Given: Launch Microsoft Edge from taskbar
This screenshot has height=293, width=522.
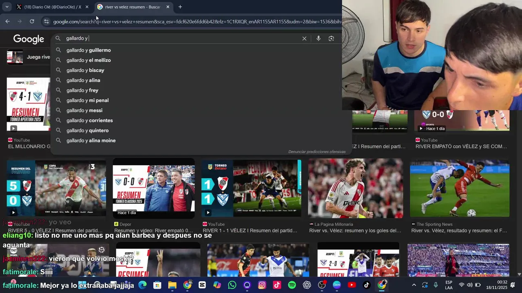Looking at the screenshot, I should tap(142, 285).
